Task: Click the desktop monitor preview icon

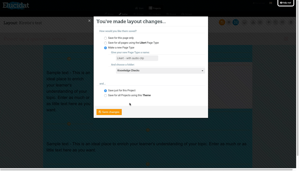Action: point(244,22)
